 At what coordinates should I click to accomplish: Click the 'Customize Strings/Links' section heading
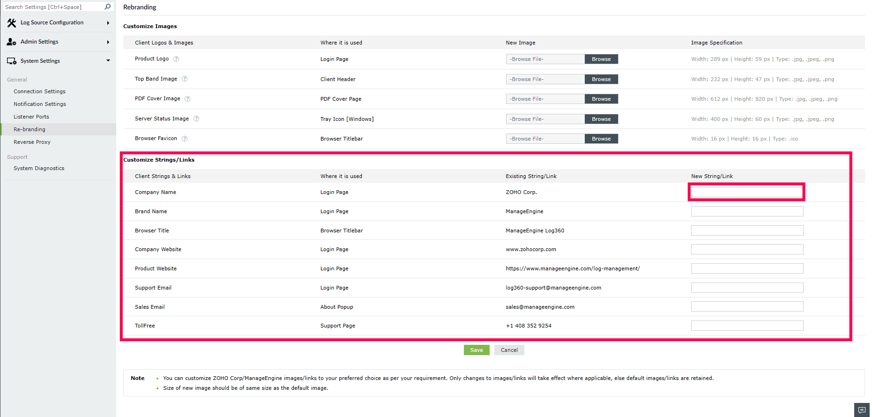tap(159, 160)
